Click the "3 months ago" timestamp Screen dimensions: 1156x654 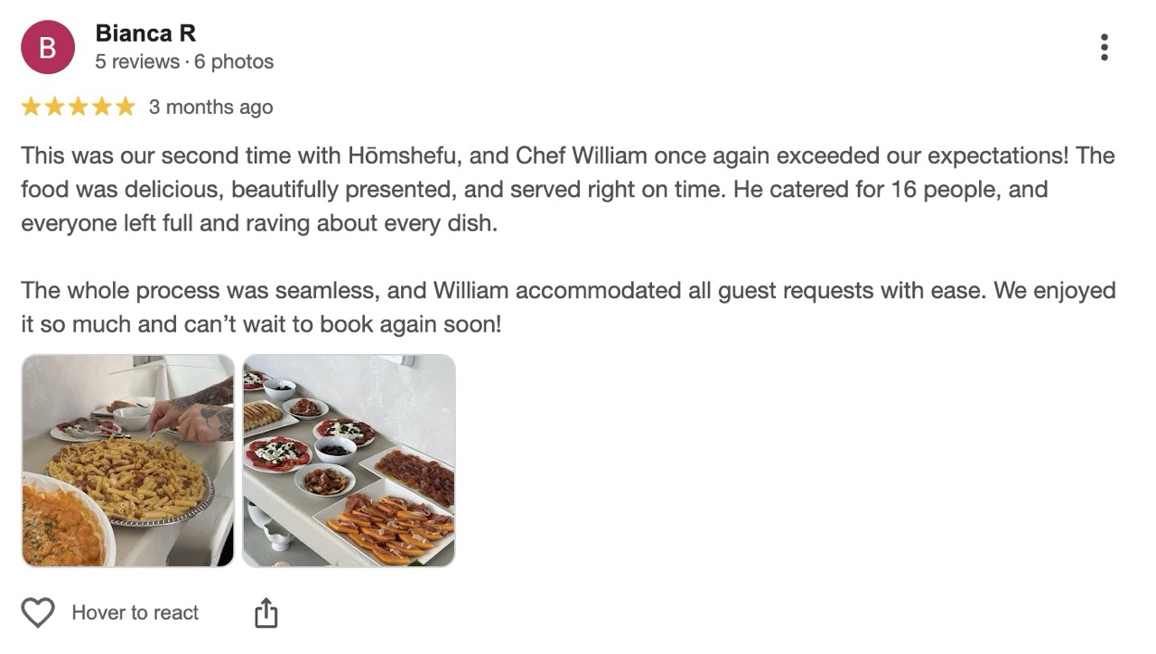click(x=210, y=107)
